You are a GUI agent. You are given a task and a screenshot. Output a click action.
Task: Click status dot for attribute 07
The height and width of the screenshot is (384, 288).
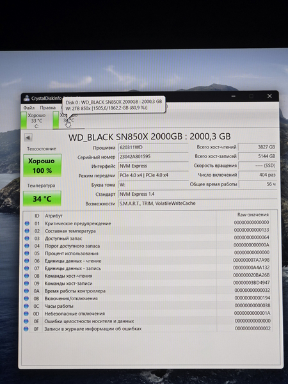[x=27, y=268]
